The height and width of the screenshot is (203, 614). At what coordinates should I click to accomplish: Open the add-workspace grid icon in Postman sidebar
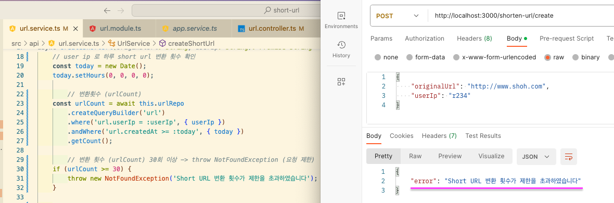pos(341,82)
